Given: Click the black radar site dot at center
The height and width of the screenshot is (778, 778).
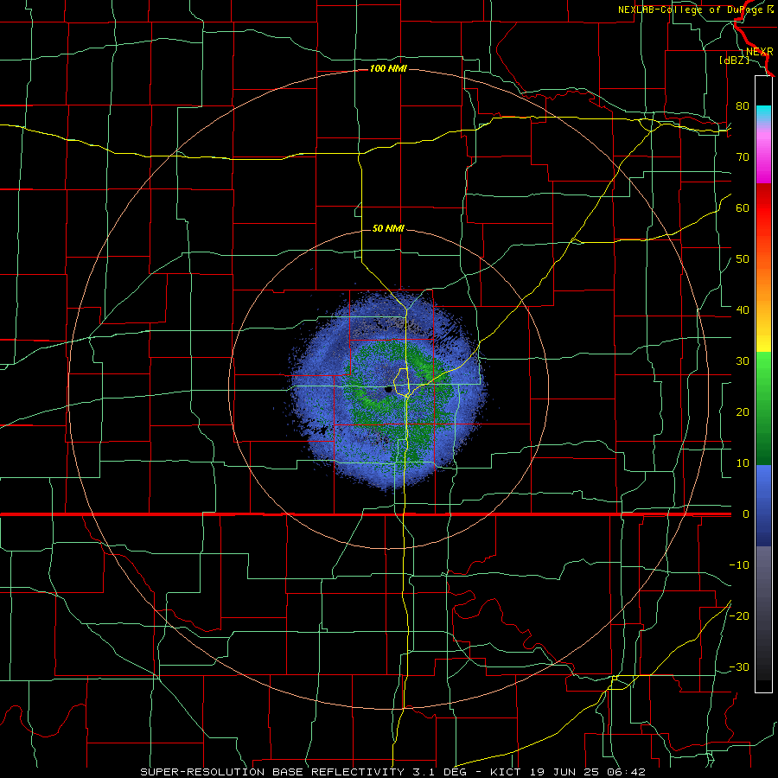Looking at the screenshot, I should (388, 390).
